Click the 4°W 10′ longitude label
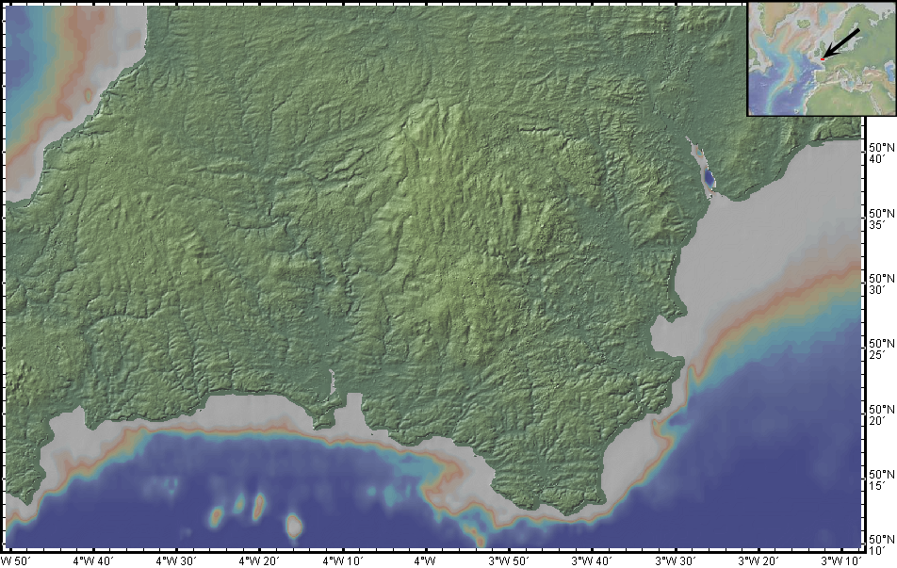Image resolution: width=897 pixels, height=568 pixels. [343, 560]
